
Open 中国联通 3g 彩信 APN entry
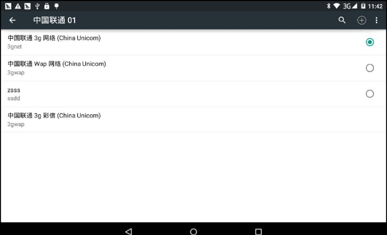coord(193,120)
